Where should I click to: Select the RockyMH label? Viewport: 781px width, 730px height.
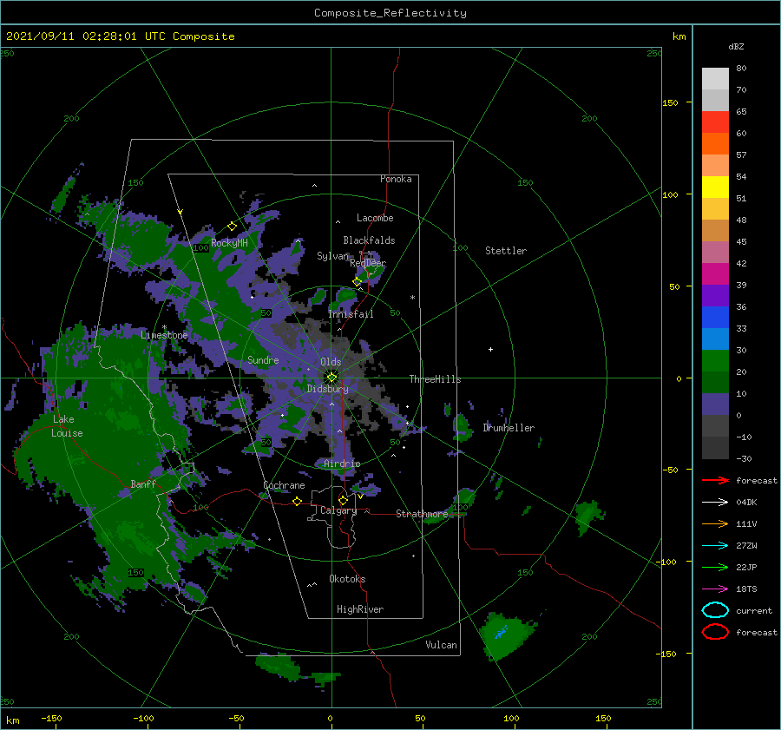point(229,243)
